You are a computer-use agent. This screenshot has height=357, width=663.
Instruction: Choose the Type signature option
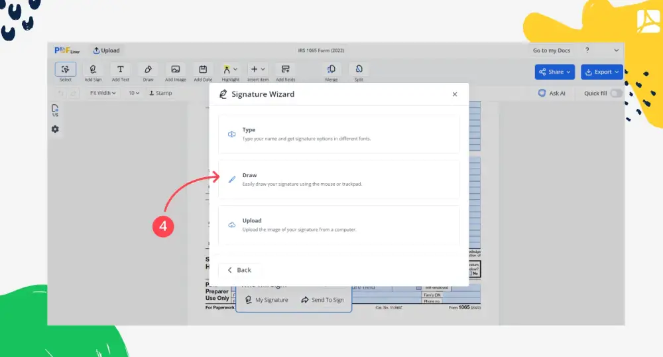[338, 134]
